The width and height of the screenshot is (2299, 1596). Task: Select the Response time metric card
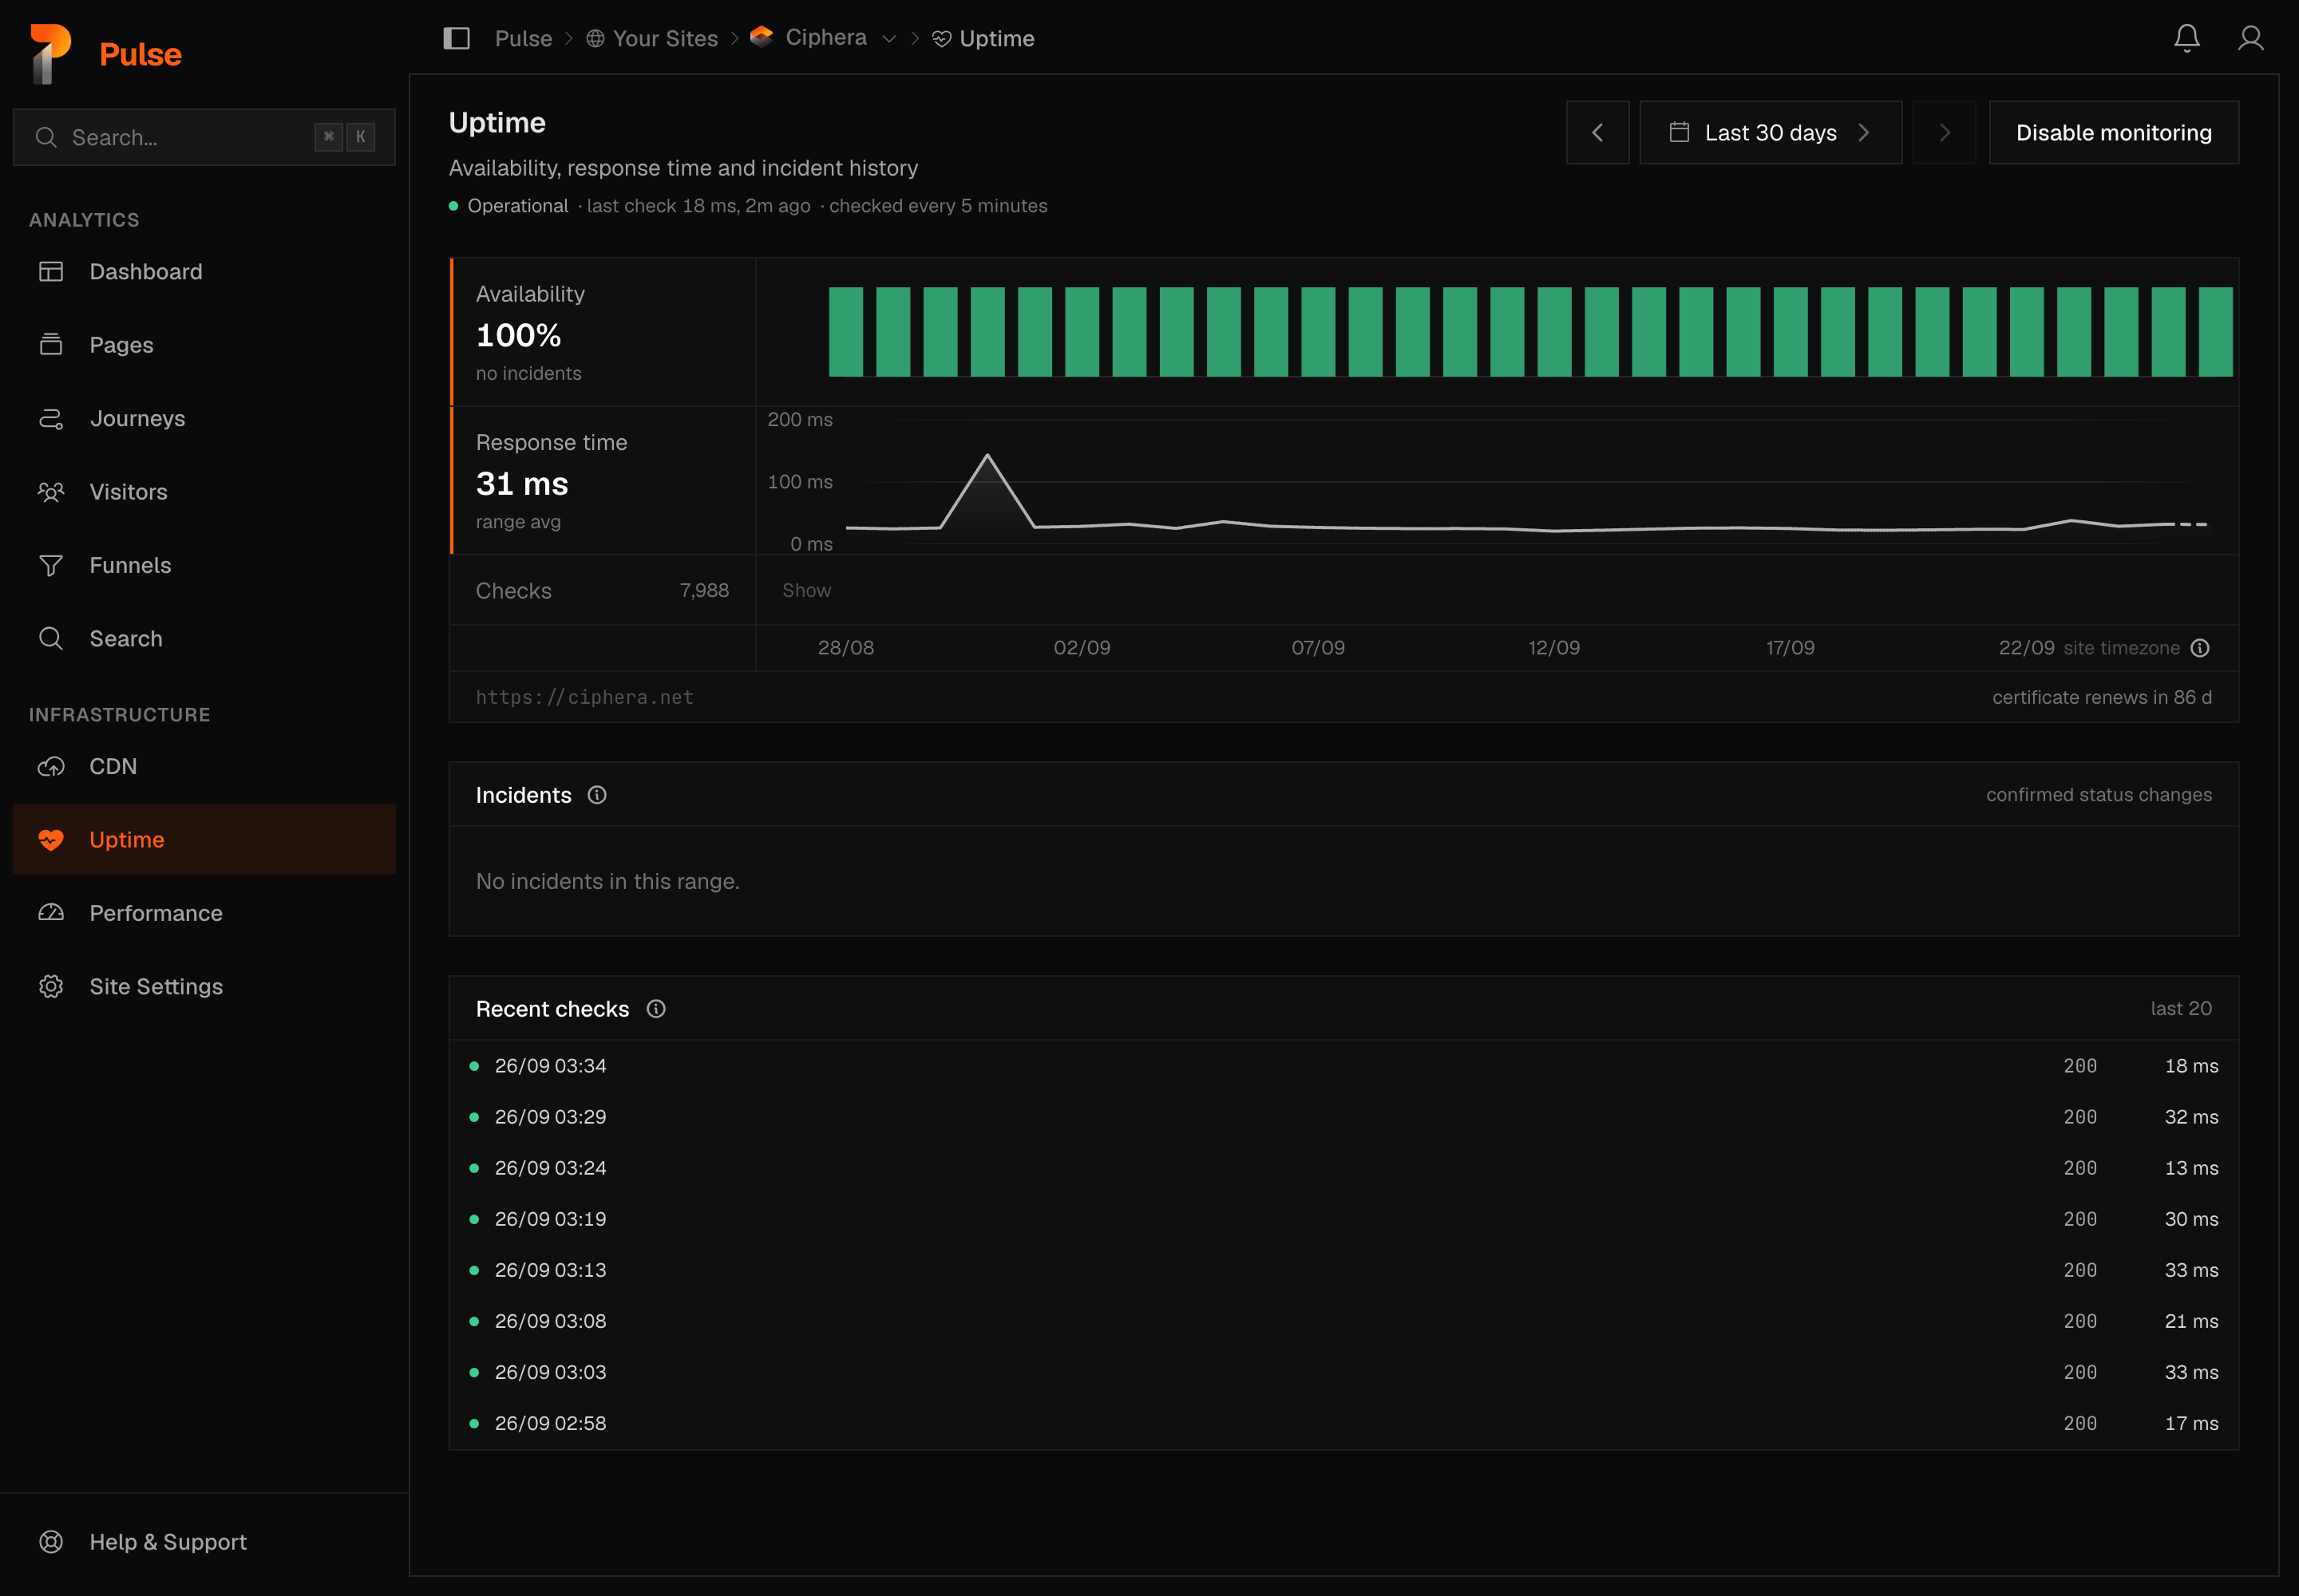point(603,480)
